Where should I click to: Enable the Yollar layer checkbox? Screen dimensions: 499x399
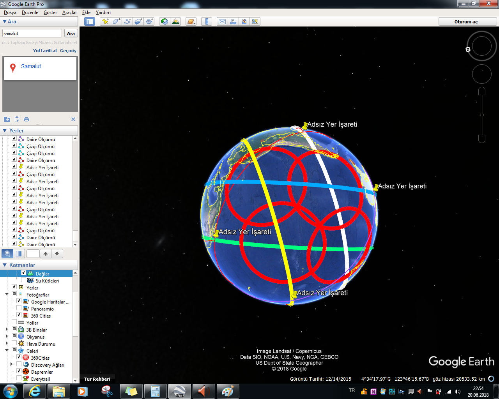click(x=14, y=322)
